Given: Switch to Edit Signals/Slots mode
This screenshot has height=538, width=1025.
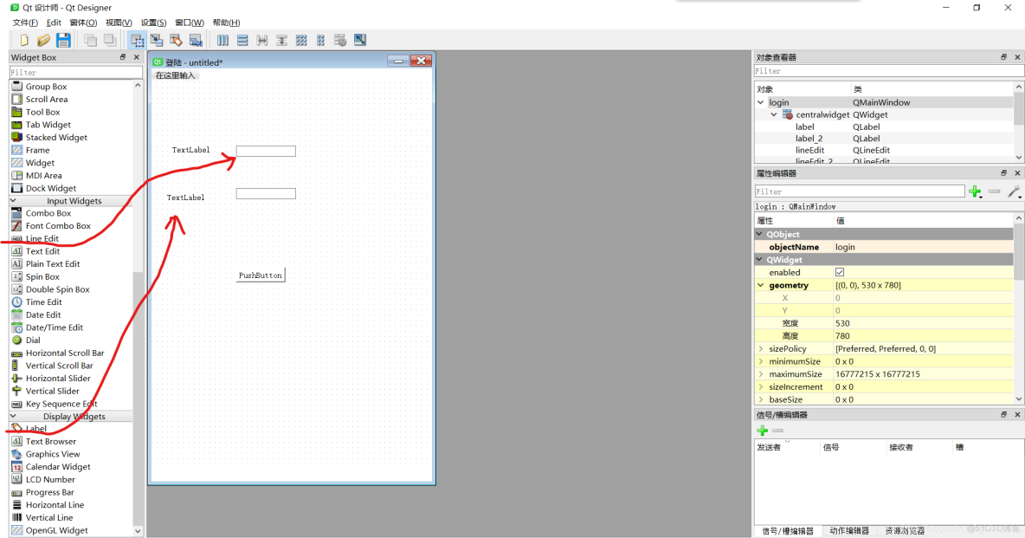Looking at the screenshot, I should coord(157,39).
